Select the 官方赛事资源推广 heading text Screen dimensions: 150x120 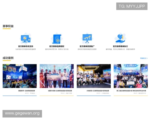[x=87, y=46]
